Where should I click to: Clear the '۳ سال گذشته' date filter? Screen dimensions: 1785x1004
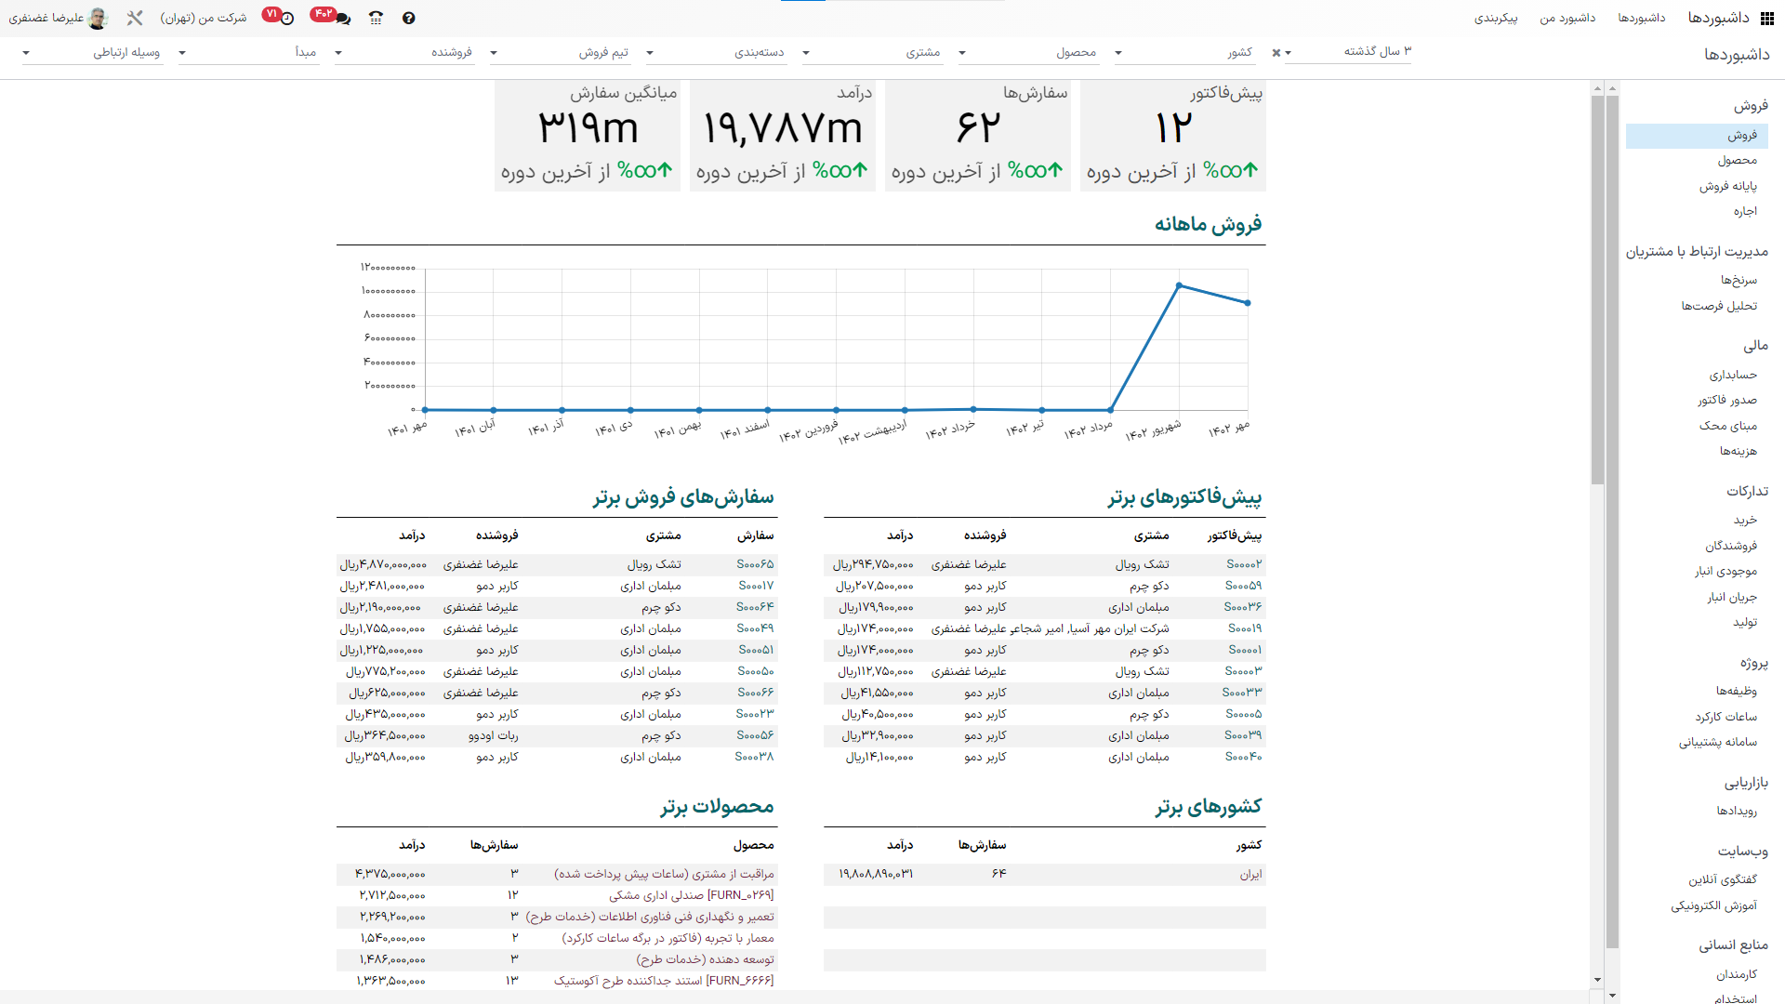(1276, 53)
